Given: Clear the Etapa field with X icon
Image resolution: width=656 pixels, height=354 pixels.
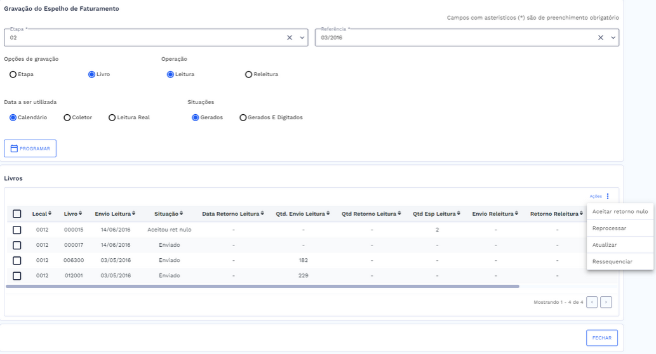Looking at the screenshot, I should pyautogui.click(x=290, y=37).
